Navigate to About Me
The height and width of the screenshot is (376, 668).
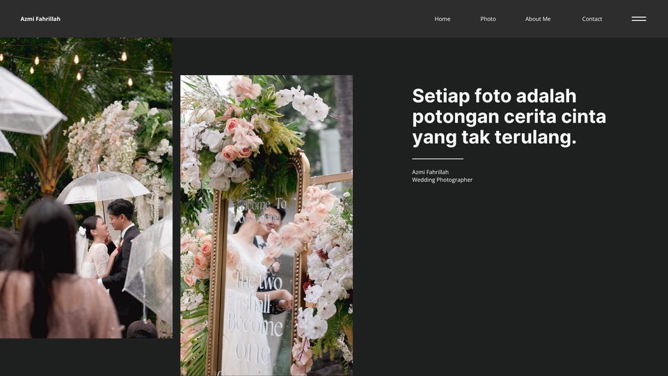click(x=538, y=19)
